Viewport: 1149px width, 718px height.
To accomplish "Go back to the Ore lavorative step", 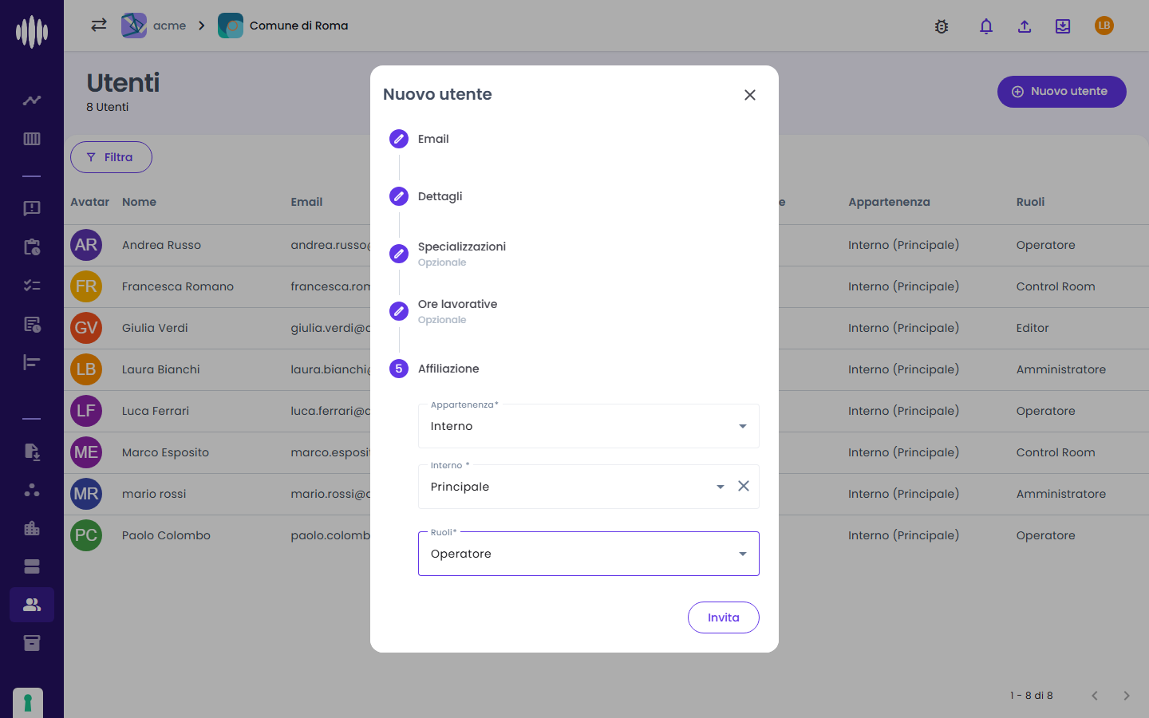I will (443, 311).
